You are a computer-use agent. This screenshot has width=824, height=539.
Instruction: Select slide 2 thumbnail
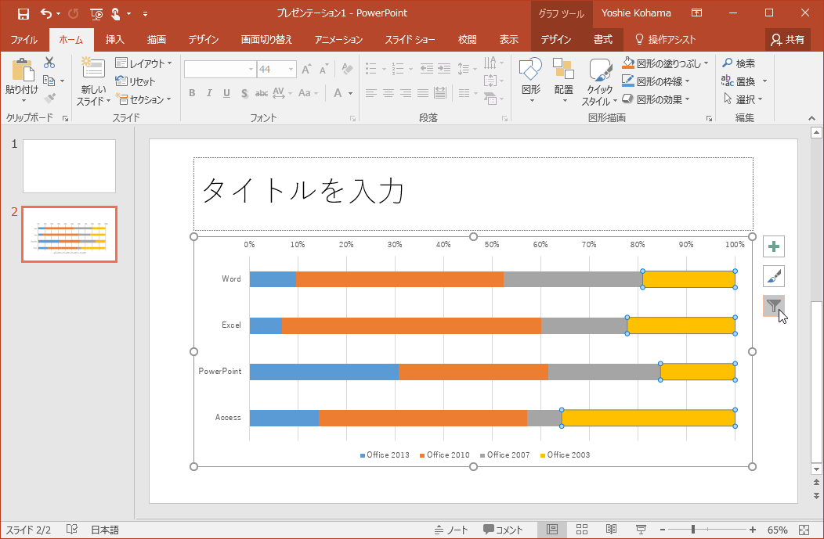(x=70, y=234)
